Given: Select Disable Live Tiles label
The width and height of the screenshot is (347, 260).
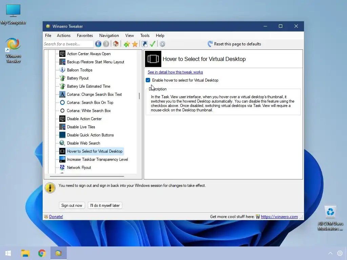Looking at the screenshot, I should pyautogui.click(x=81, y=127).
